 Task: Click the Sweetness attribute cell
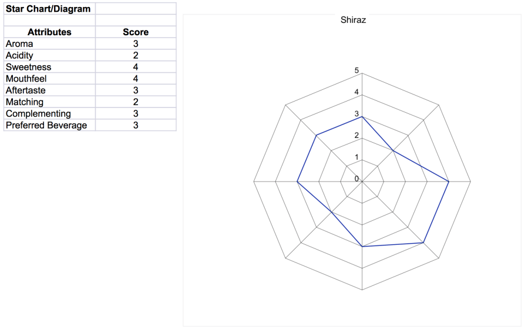49,67
